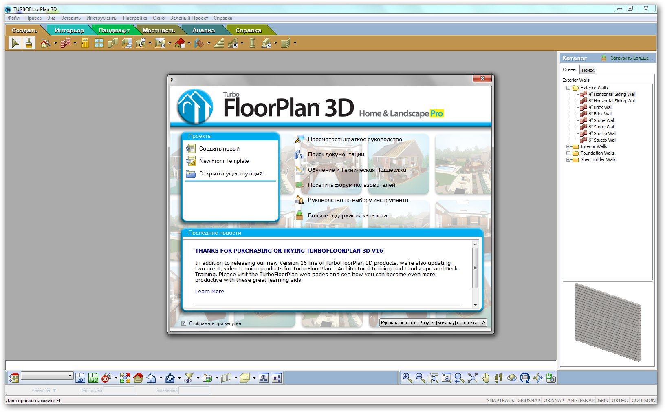Expand the Interior Walls folder
Image resolution: width=665 pixels, height=412 pixels.
coord(568,146)
